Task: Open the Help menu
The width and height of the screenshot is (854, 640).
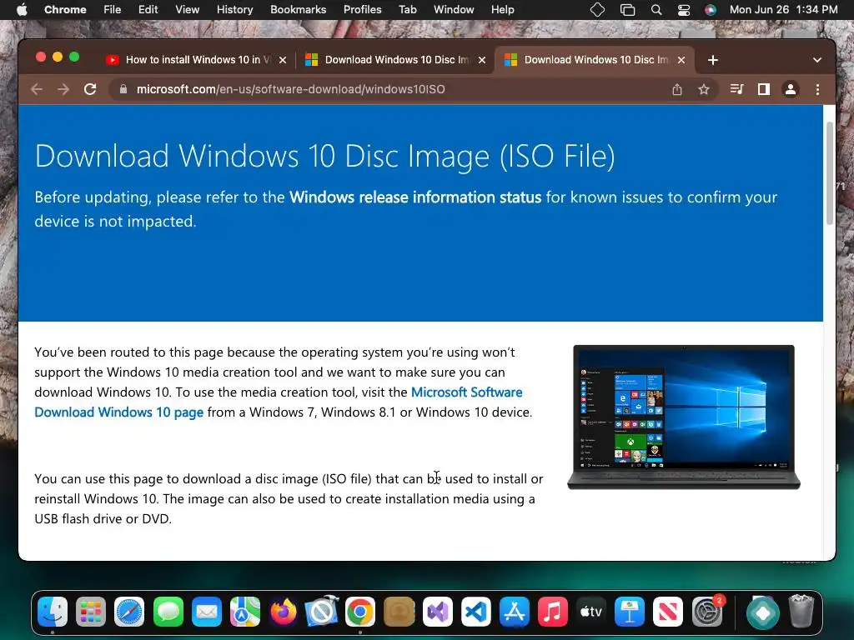Action: coord(502,10)
